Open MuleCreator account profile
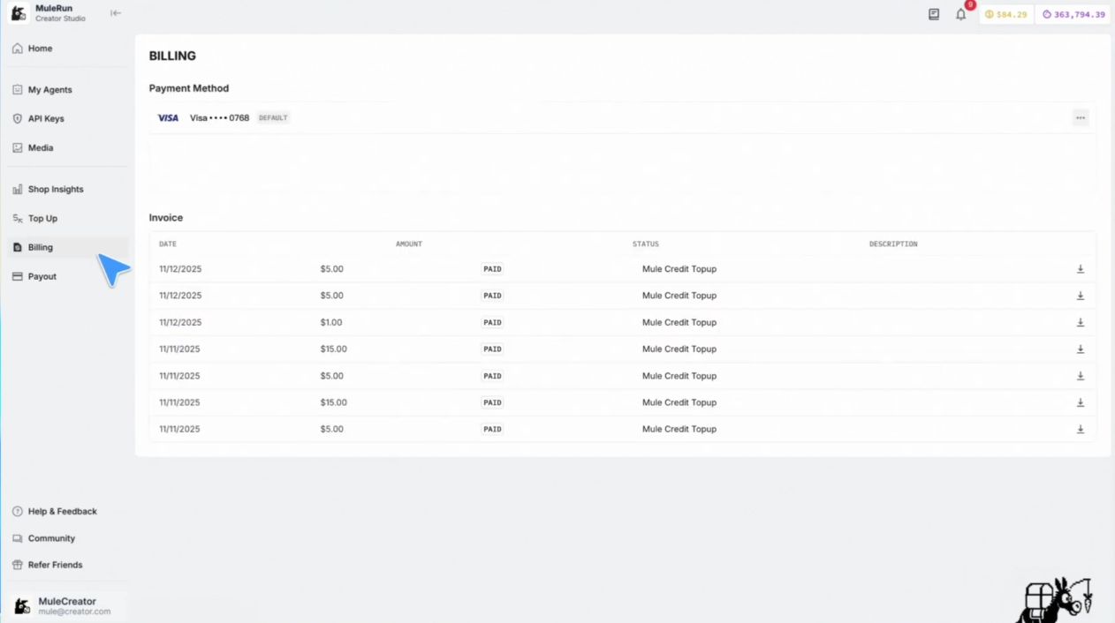Viewport: 1115px width, 623px height. (67, 605)
